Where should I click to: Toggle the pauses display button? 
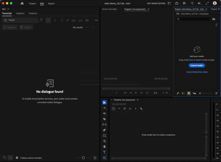48,20
